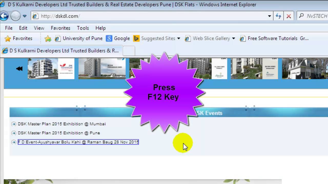
Task: Open DSK Master Plan 2015 Exhibition @ Mumbai
Action: click(62, 124)
